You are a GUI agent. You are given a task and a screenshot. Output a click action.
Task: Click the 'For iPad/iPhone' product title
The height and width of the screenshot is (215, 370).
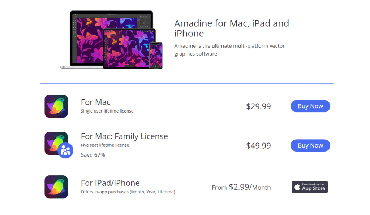click(x=110, y=183)
